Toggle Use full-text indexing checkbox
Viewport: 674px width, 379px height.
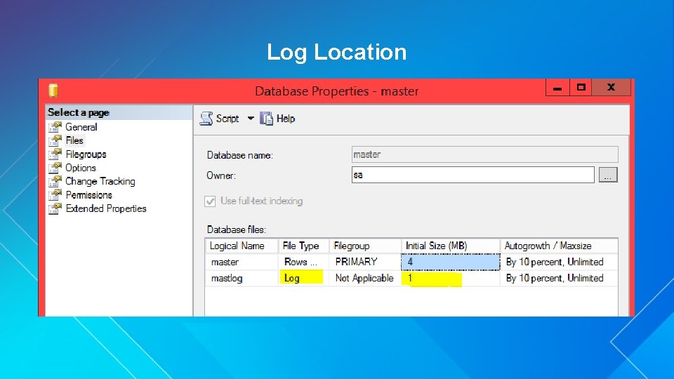pos(210,201)
